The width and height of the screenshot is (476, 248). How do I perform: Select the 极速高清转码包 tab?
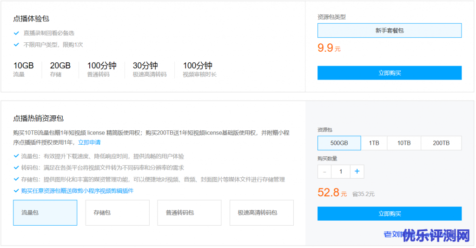pyautogui.click(x=261, y=213)
